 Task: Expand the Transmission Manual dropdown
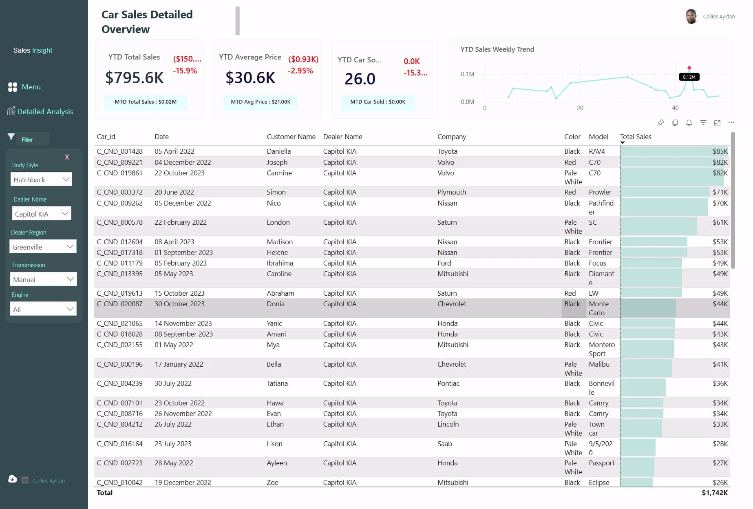[43, 279]
